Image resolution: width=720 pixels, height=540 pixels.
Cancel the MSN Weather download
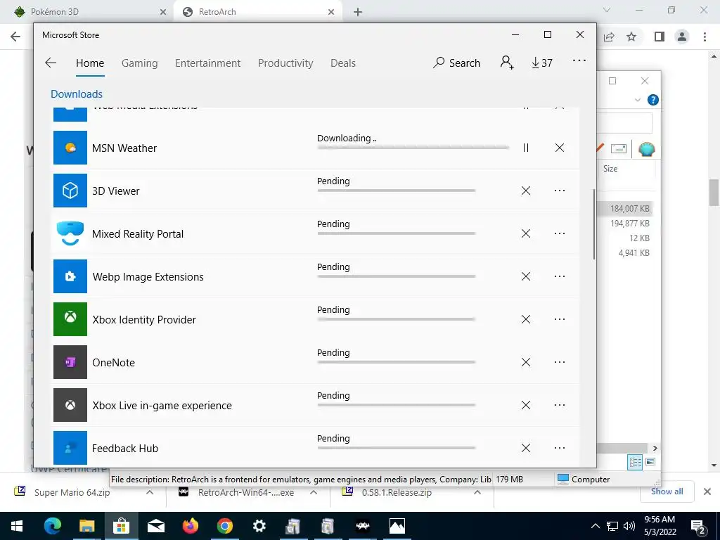coord(559,148)
